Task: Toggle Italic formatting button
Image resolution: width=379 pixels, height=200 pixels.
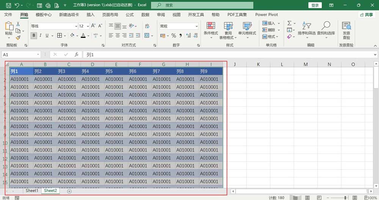Action: pyautogui.click(x=41, y=36)
